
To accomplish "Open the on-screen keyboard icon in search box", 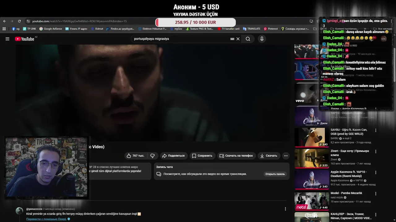I will tap(232, 39).
